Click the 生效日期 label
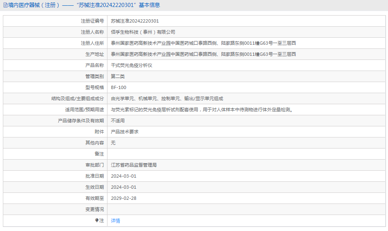The height and width of the screenshot is (231, 388). (94, 187)
